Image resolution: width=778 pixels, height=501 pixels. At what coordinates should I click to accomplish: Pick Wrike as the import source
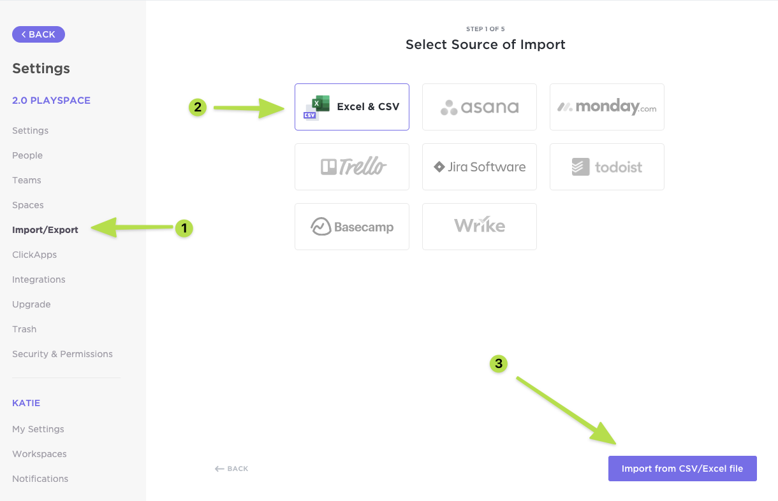point(479,226)
